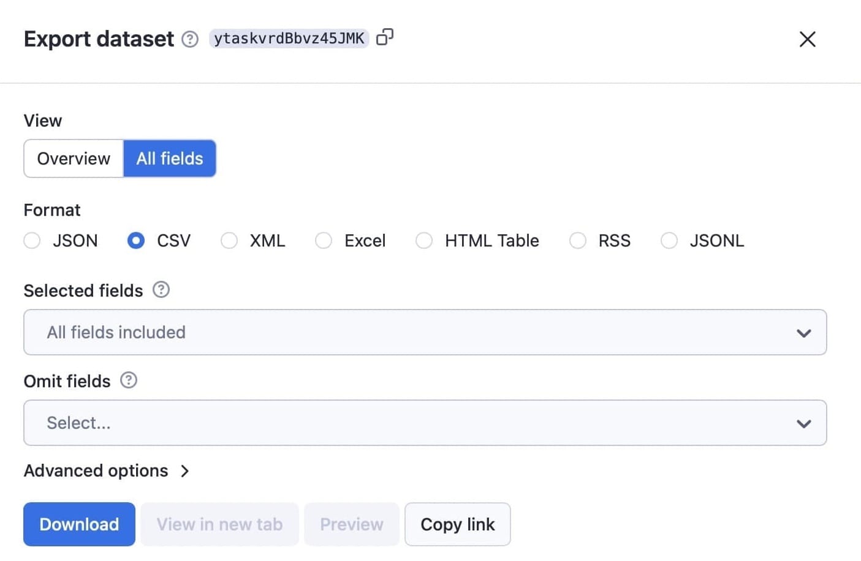Choose Excel as the format
Screen dimensions: 861x561
pos(323,240)
